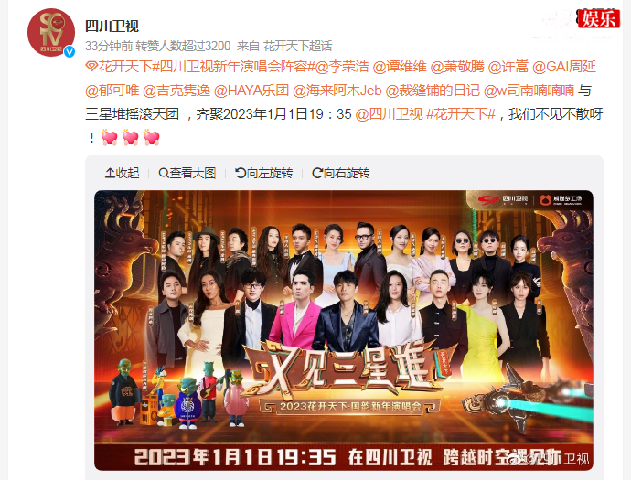Click the 33分钟前 post timestamp
The width and height of the screenshot is (631, 480).
tap(109, 46)
